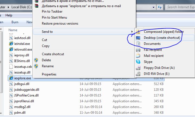Choose Delete in the context menu
195x117 pixels.
pyautogui.click(x=46, y=60)
